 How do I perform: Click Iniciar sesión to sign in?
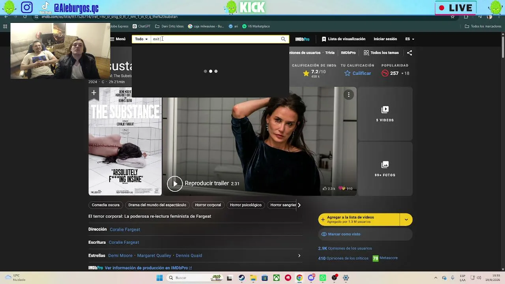point(385,39)
